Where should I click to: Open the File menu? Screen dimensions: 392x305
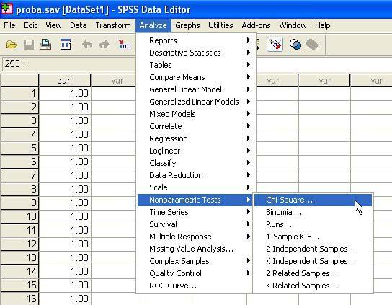9,25
